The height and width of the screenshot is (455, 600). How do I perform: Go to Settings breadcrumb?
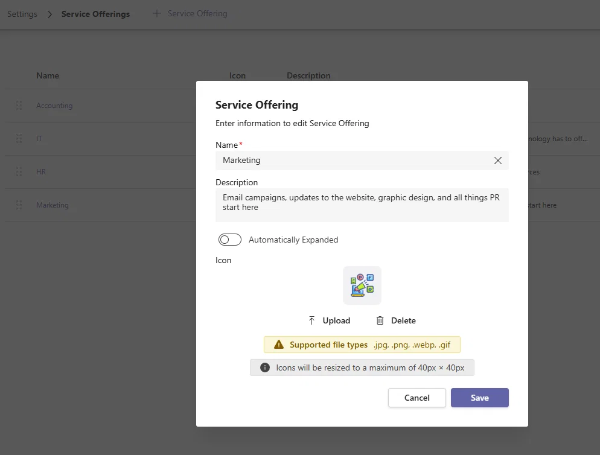22,14
